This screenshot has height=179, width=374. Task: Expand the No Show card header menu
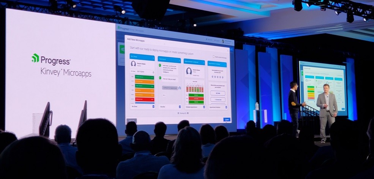tap(153, 59)
